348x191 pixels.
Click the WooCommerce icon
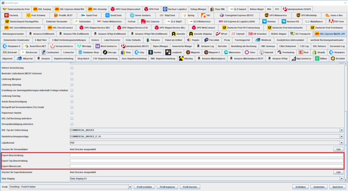pyautogui.click(x=98, y=46)
